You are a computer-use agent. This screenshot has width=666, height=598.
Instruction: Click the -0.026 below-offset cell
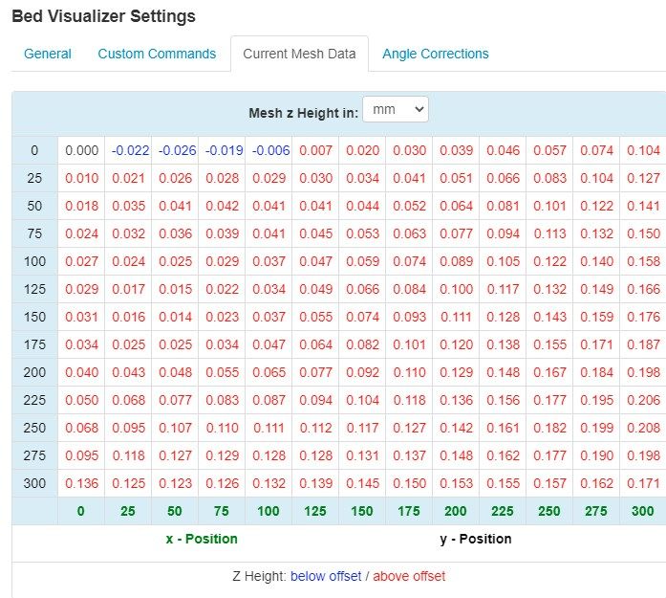click(177, 150)
